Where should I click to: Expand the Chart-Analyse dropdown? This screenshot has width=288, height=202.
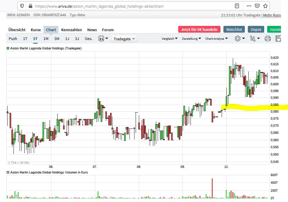216,39
